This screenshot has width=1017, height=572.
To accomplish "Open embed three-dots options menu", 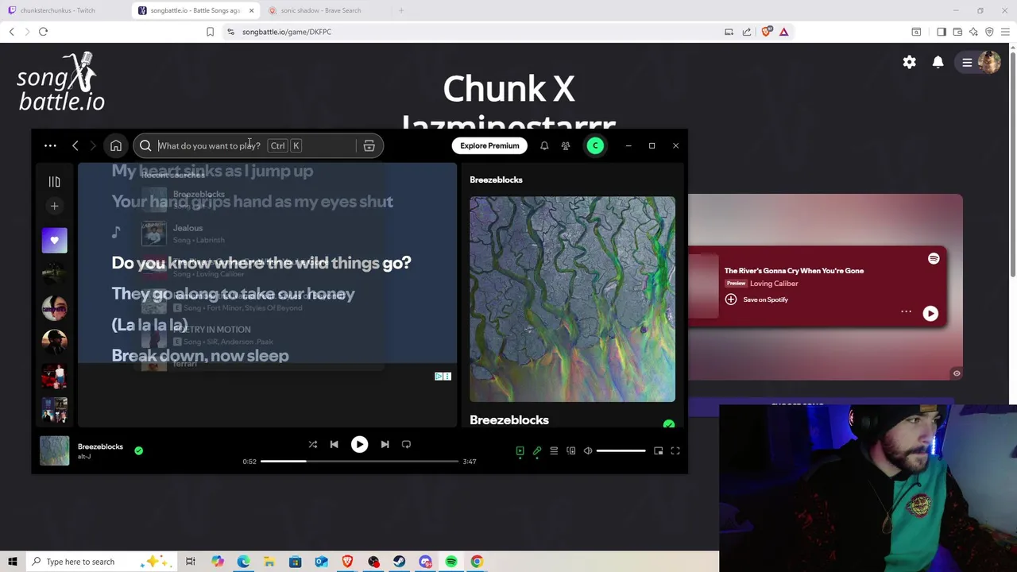I will tap(906, 312).
